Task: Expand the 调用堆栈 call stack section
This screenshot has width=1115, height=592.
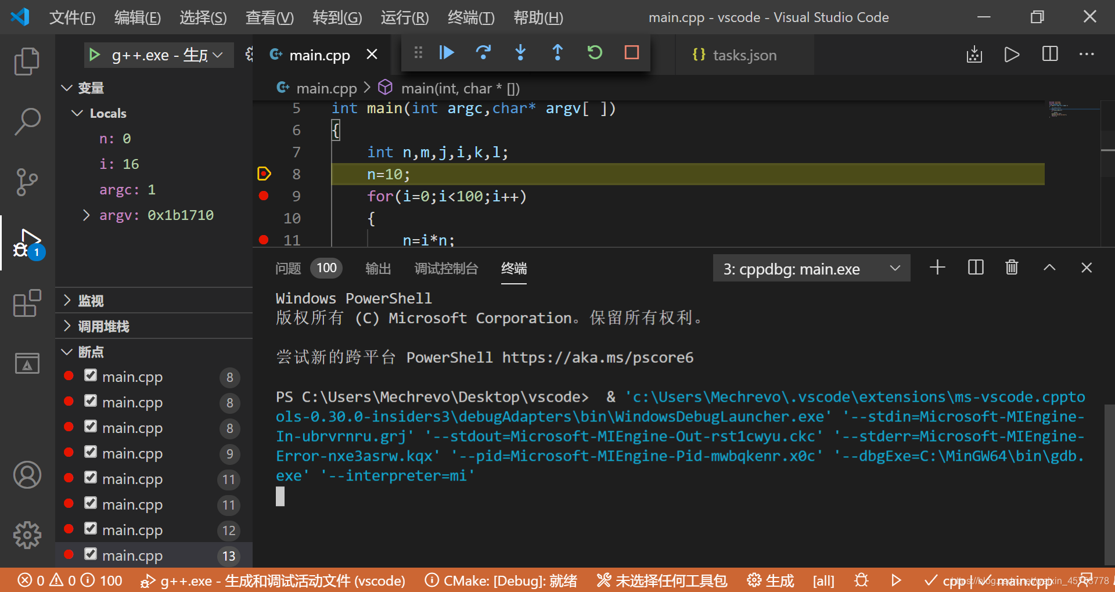Action: point(154,326)
